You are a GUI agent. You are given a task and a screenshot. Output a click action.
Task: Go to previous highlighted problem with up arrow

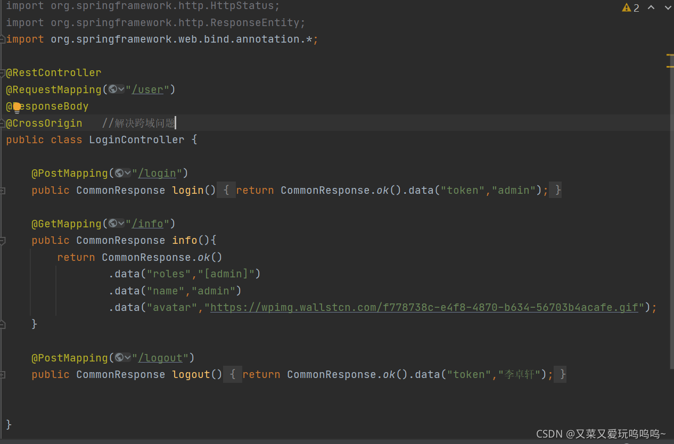click(651, 7)
